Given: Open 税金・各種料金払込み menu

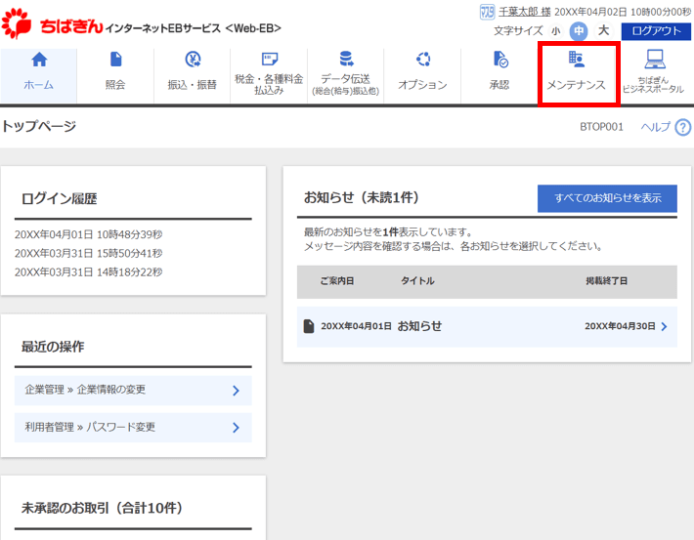Looking at the screenshot, I should [x=269, y=75].
